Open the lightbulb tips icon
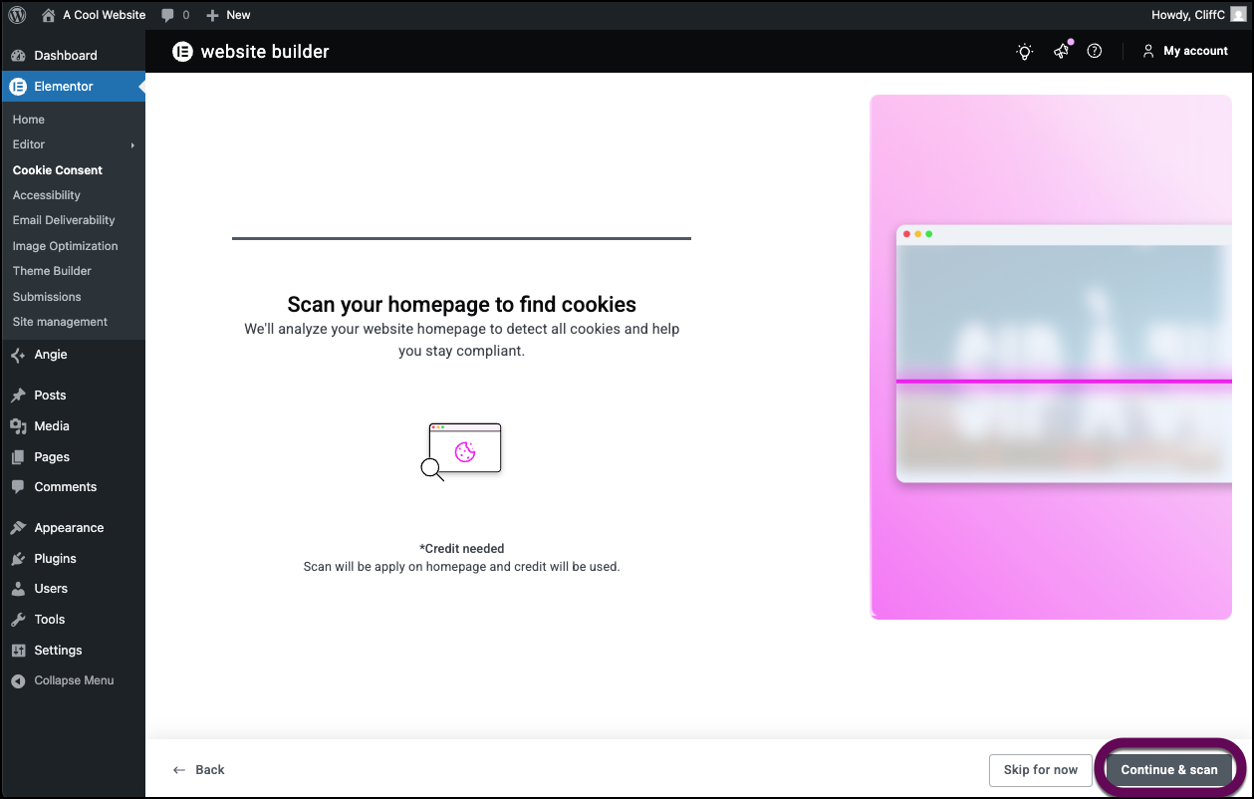Image resolution: width=1254 pixels, height=799 pixels. (x=1024, y=52)
